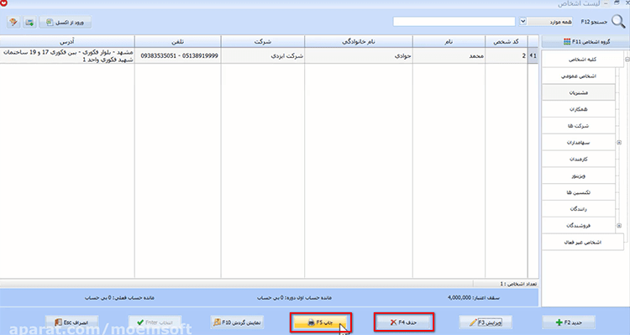Screen dimensions: 630x335
Task: Click the 'نمایش گردش F10' button
Action: [237, 322]
